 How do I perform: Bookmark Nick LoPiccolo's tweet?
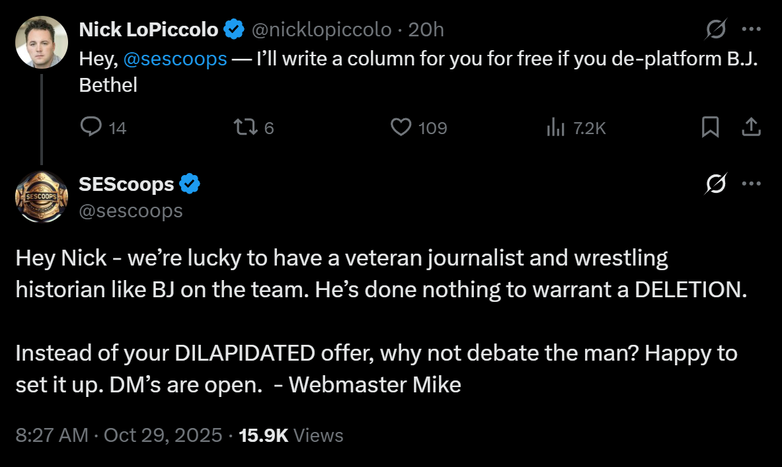pyautogui.click(x=710, y=127)
